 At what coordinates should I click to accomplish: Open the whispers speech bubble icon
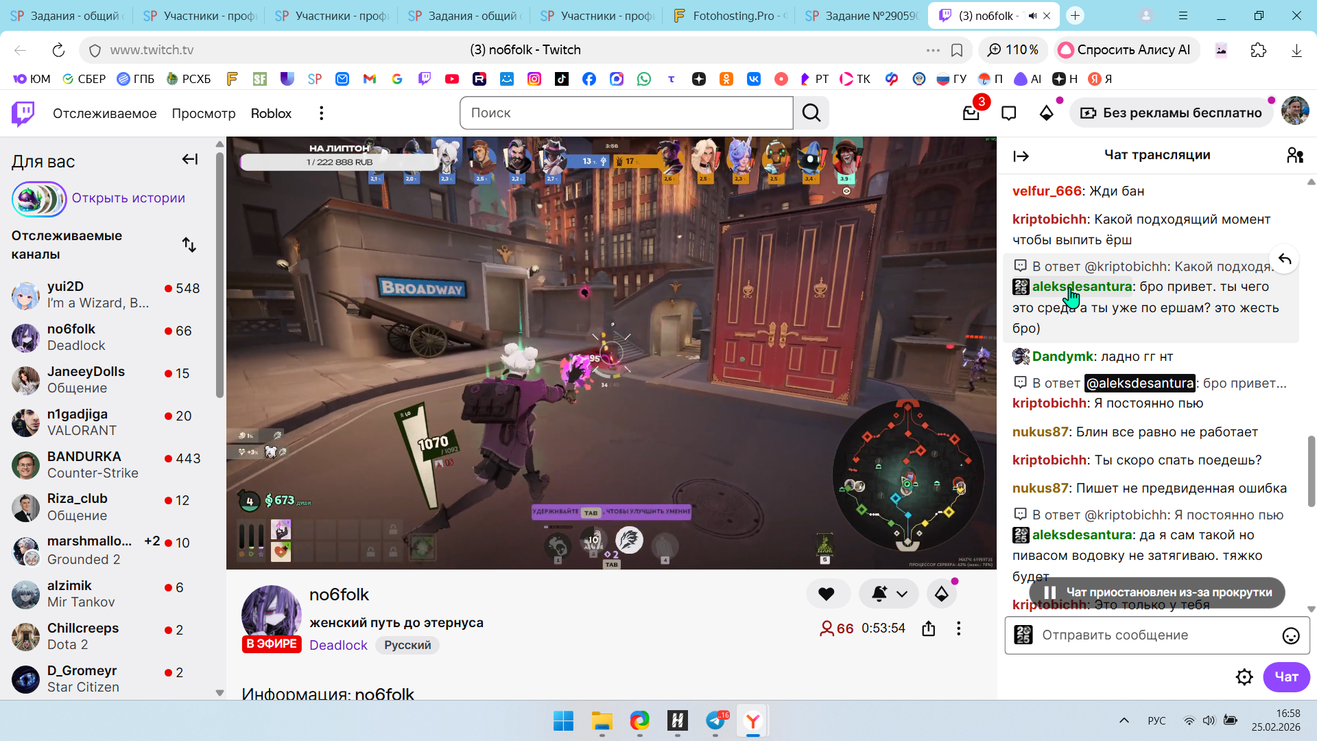tap(1008, 113)
